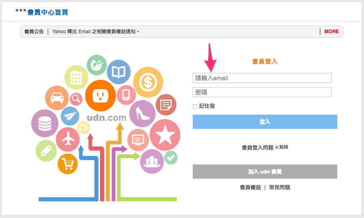The width and height of the screenshot is (364, 218).
Task: Click the pink airplane icon
Action: [68, 139]
